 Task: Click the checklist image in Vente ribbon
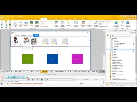[34, 41]
